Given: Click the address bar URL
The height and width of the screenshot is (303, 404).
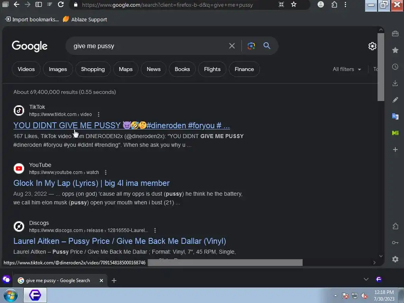Looking at the screenshot, I should (x=167, y=5).
